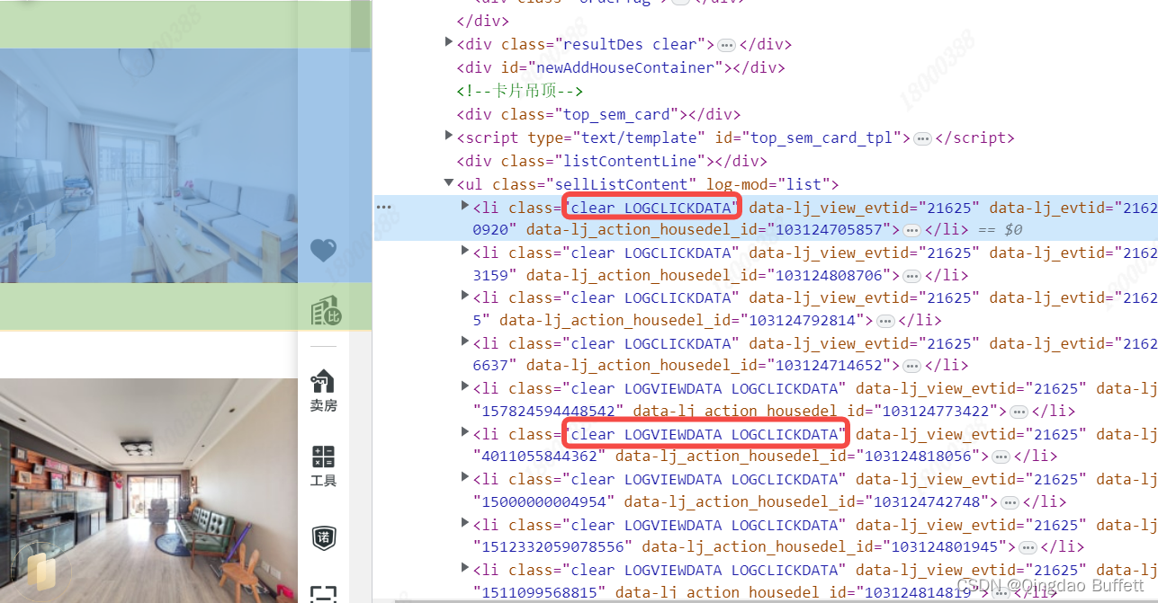Expand li node arrow for housedel 103124714652
Image resolution: width=1158 pixels, height=603 pixels.
click(465, 341)
